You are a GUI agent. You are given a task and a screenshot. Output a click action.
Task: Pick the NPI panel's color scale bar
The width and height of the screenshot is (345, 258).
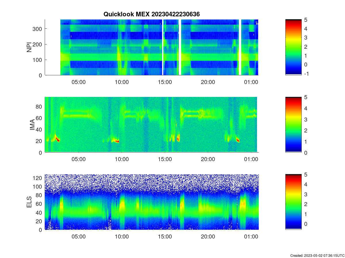(293, 47)
